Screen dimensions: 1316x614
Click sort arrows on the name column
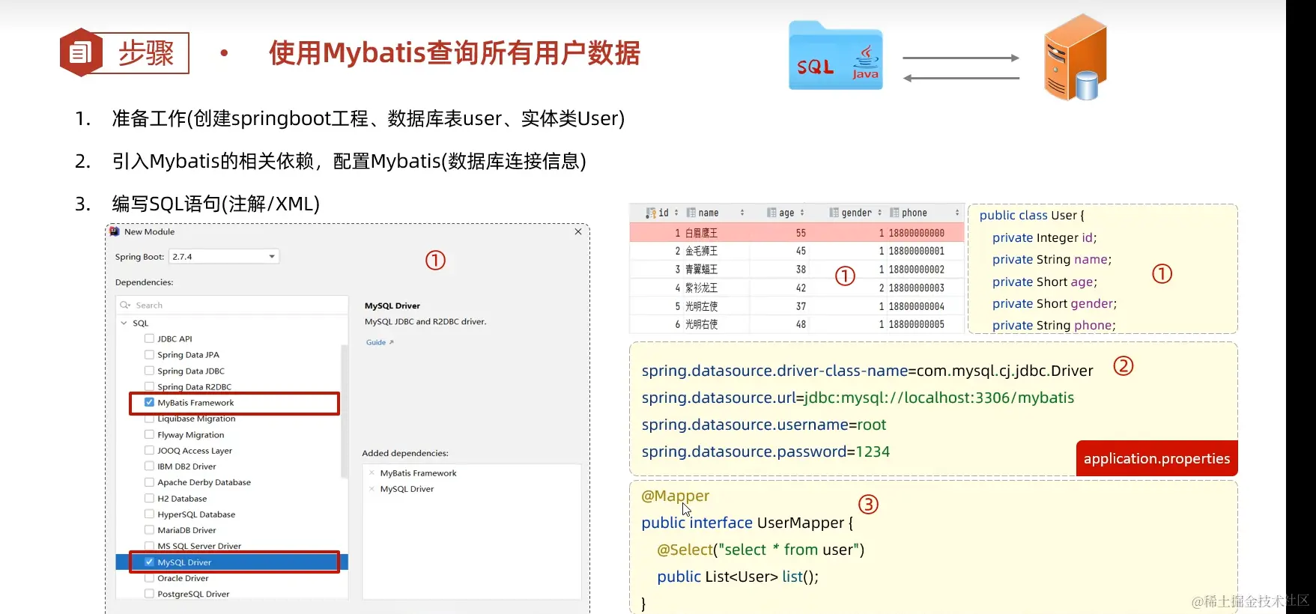click(x=742, y=213)
